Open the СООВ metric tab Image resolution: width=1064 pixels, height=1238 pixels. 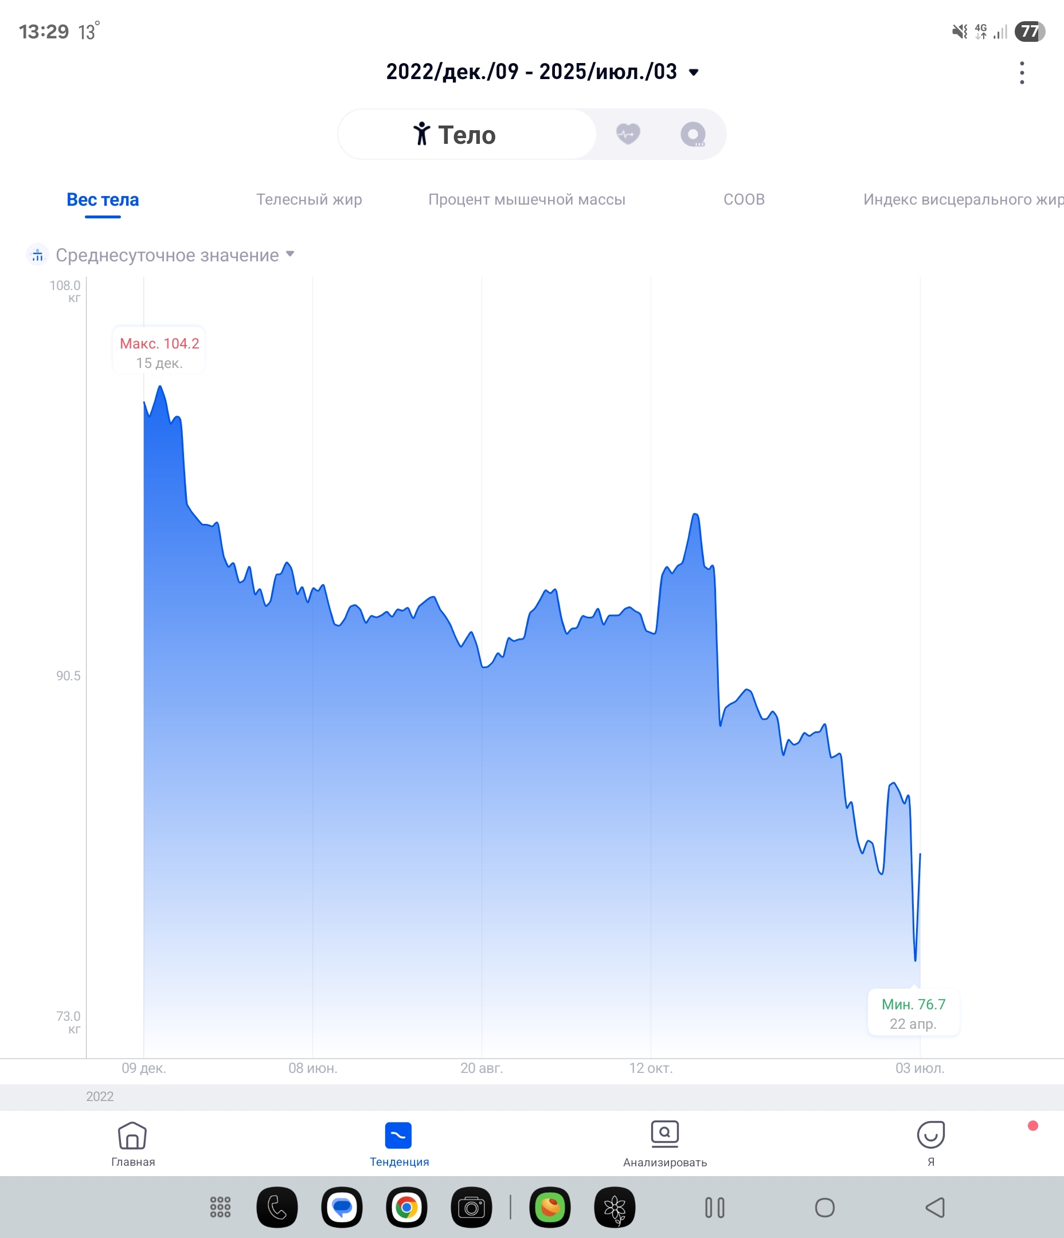[x=744, y=199]
